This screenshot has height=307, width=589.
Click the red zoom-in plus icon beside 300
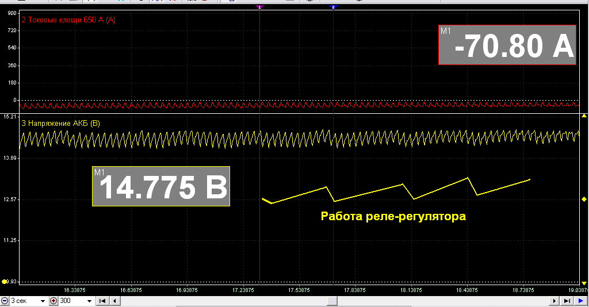(53, 301)
